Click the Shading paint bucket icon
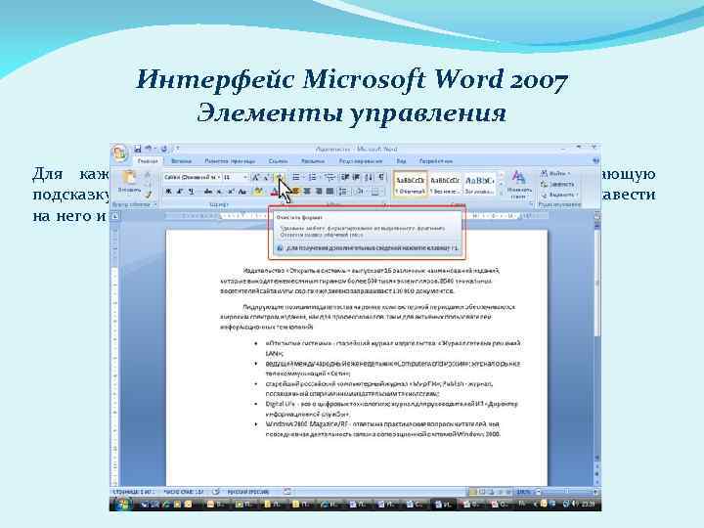This screenshot has height=528, width=704. (x=360, y=192)
